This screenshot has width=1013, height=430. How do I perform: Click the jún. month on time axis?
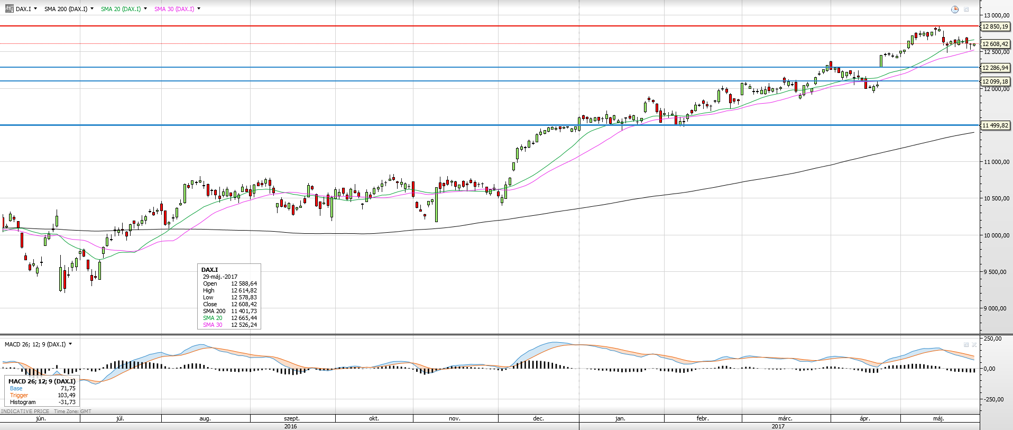click(x=41, y=418)
